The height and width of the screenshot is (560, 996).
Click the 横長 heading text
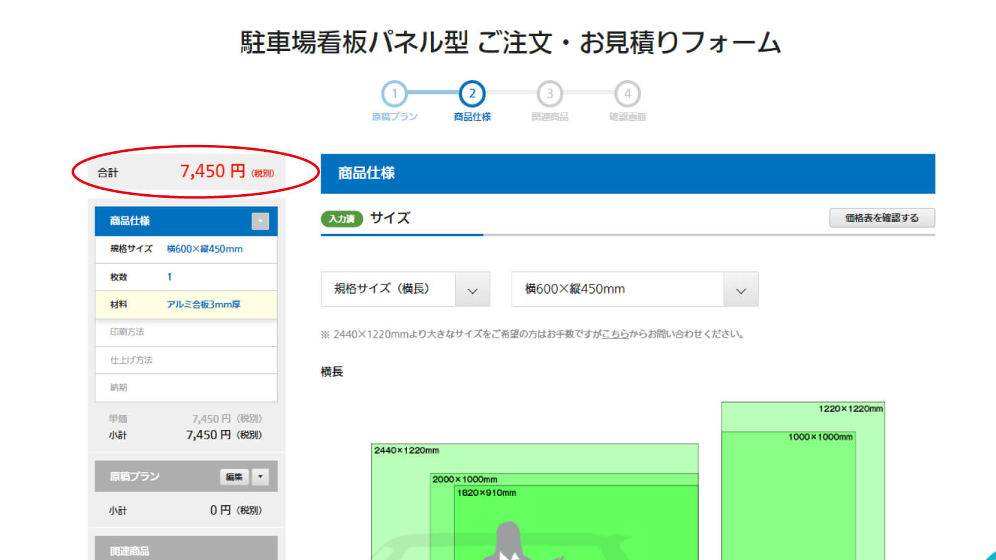pos(332,372)
